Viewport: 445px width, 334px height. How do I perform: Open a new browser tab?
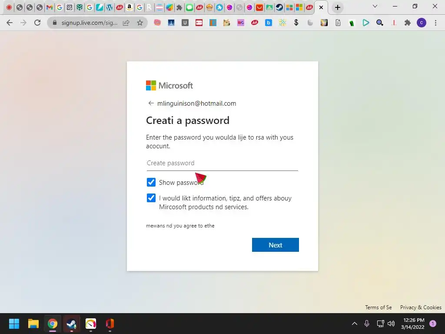[337, 7]
